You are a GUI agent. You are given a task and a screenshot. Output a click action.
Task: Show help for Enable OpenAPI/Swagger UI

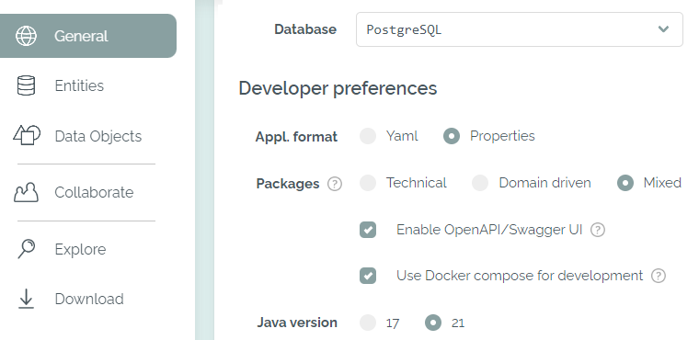(597, 230)
